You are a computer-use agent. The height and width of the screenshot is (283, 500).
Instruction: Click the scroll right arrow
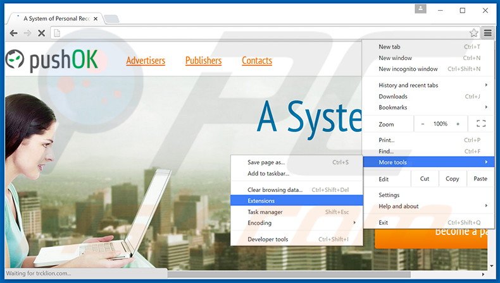point(484,274)
